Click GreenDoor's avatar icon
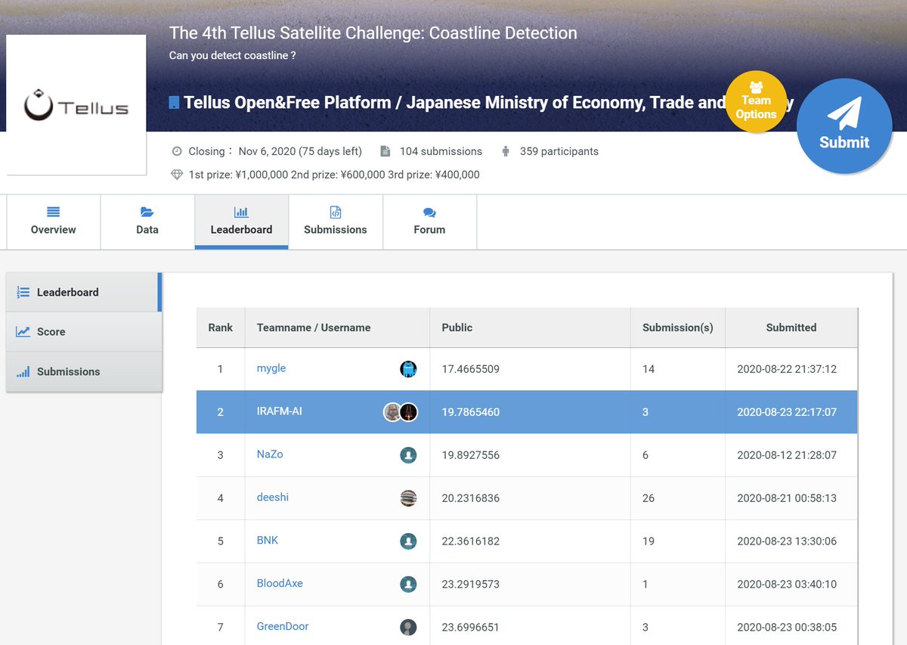Viewport: 907px width, 645px height. click(408, 627)
